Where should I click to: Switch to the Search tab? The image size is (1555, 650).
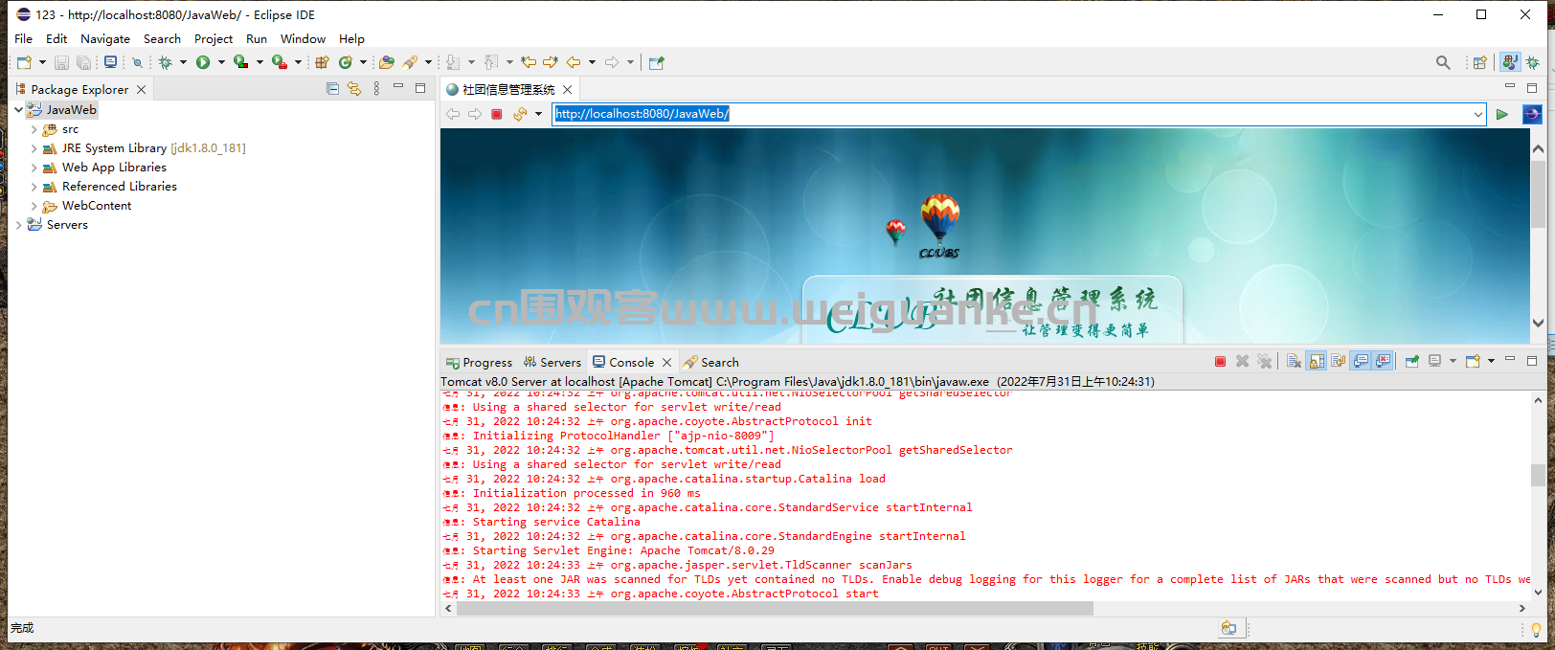[710, 363]
